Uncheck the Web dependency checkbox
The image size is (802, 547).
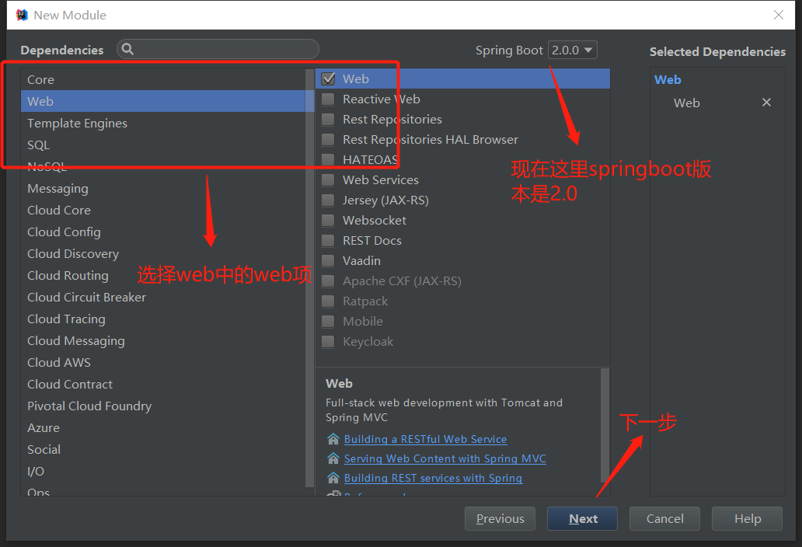(x=329, y=78)
